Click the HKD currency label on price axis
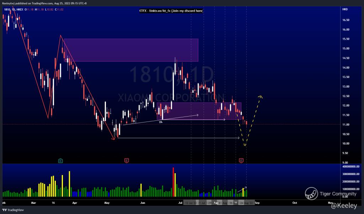 [345, 9]
